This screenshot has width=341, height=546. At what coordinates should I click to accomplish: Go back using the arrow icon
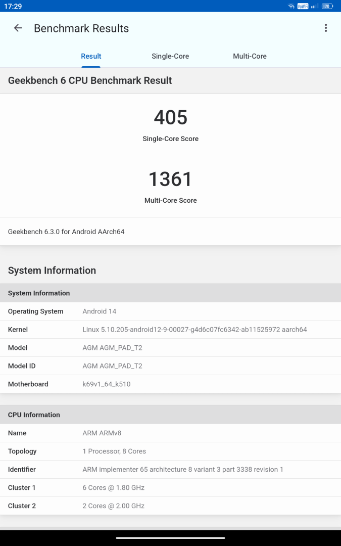point(18,28)
